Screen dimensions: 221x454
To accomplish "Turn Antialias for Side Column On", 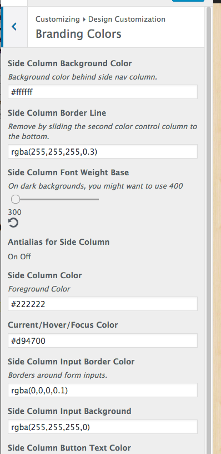I will pos(13,256).
